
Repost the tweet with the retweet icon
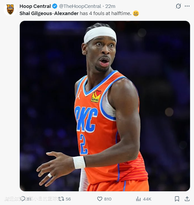point(61,199)
